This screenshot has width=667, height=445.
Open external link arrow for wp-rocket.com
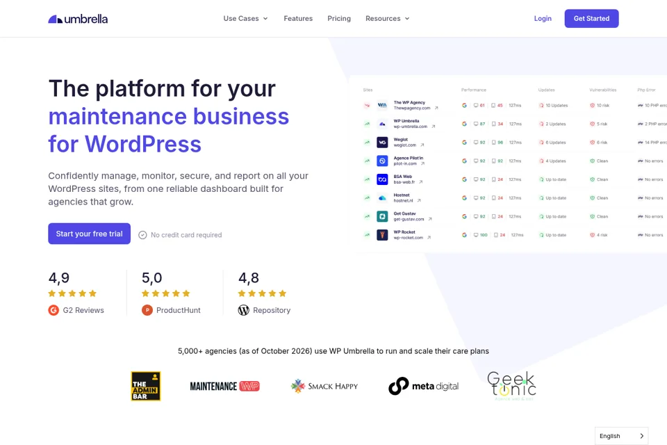pos(429,238)
